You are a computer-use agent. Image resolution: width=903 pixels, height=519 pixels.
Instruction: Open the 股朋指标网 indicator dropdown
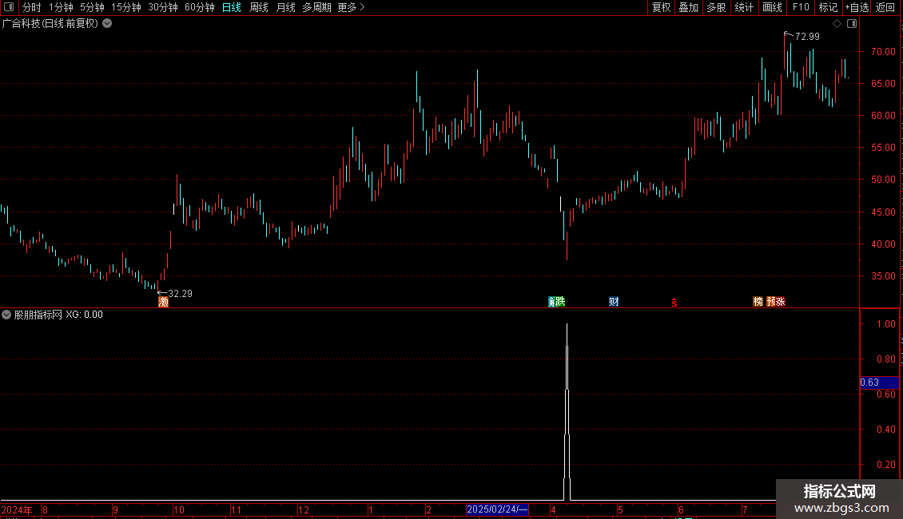[6, 315]
